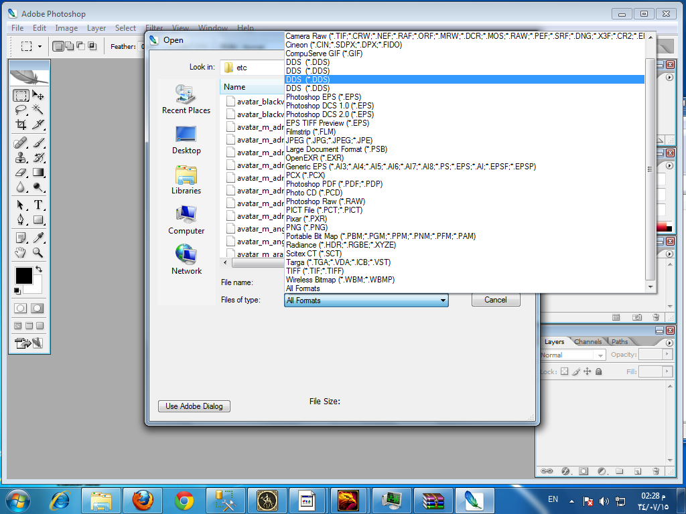Select the Hand tool
Image resolution: width=686 pixels, height=514 pixels.
click(x=21, y=252)
